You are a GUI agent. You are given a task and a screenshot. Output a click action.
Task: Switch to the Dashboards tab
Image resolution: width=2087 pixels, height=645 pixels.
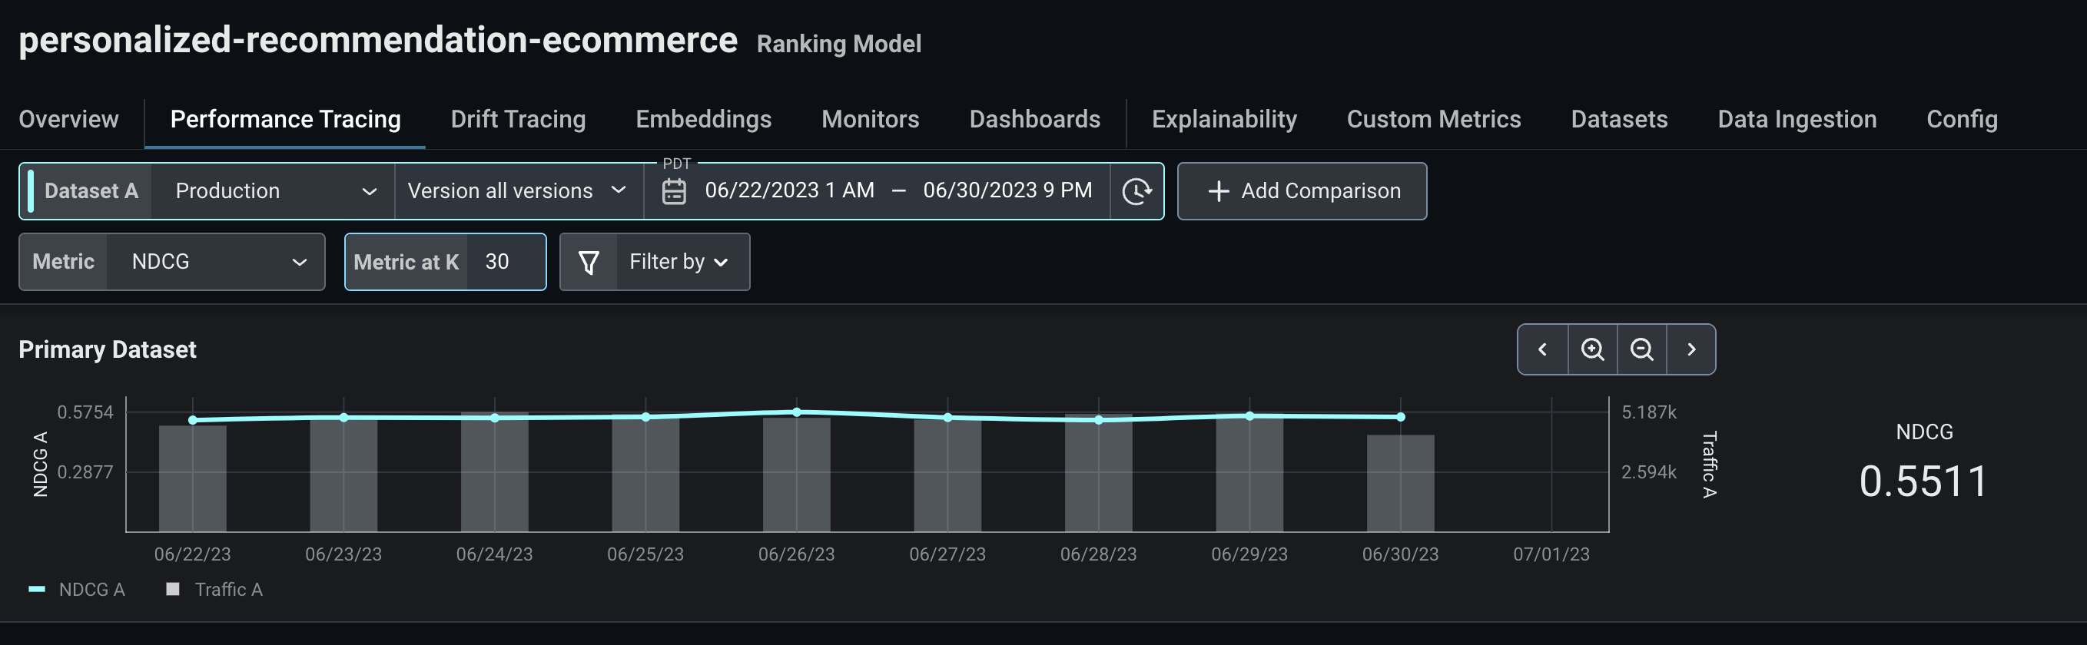coord(1034,120)
